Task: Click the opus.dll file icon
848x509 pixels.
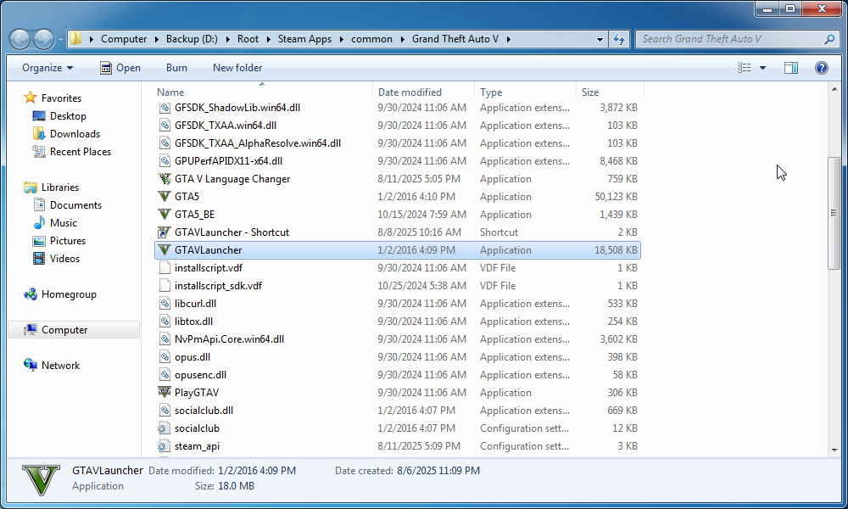Action: (x=165, y=357)
